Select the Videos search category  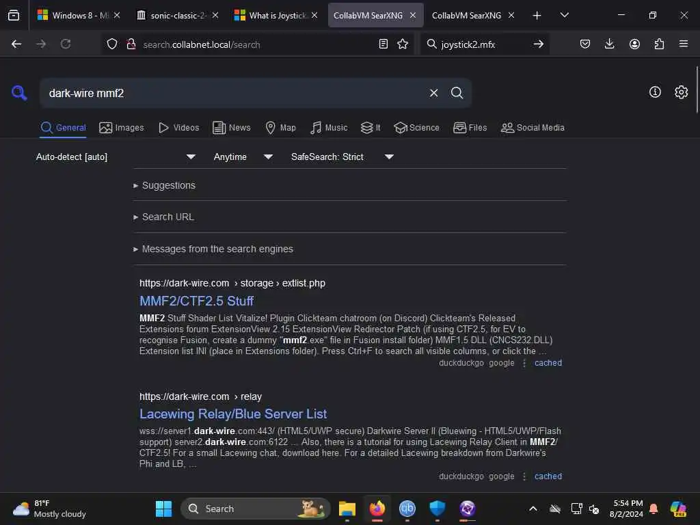[x=178, y=128]
